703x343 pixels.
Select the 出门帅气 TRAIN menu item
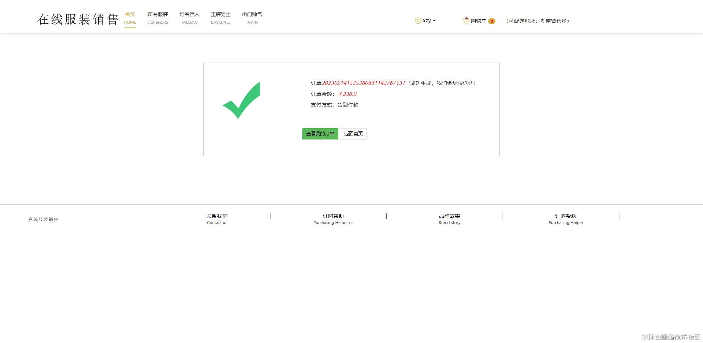(252, 18)
